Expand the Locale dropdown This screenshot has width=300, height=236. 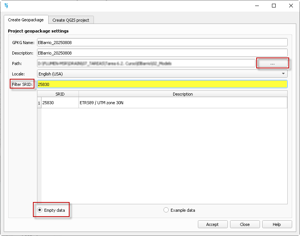click(x=162, y=74)
